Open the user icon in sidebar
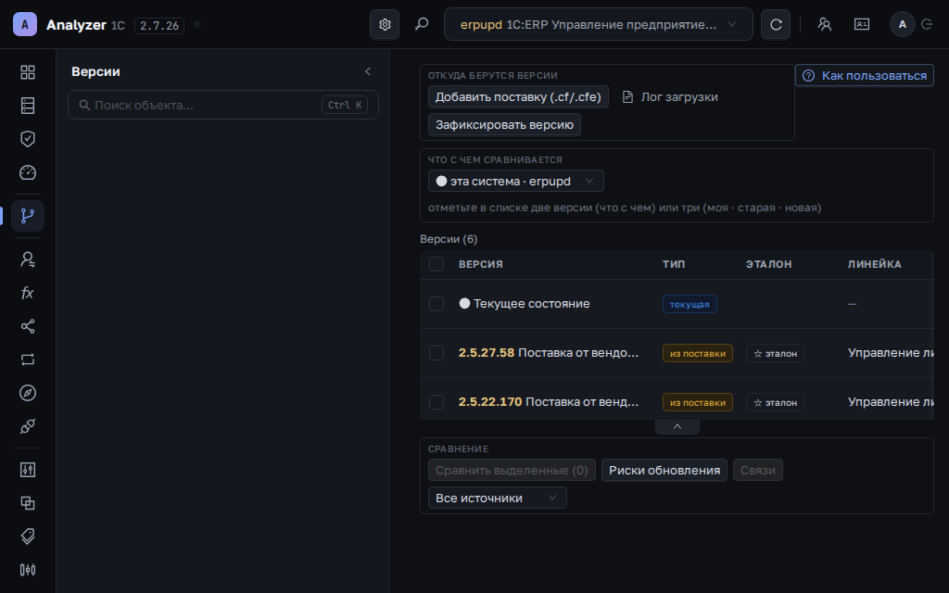949x593 pixels. (x=28, y=259)
